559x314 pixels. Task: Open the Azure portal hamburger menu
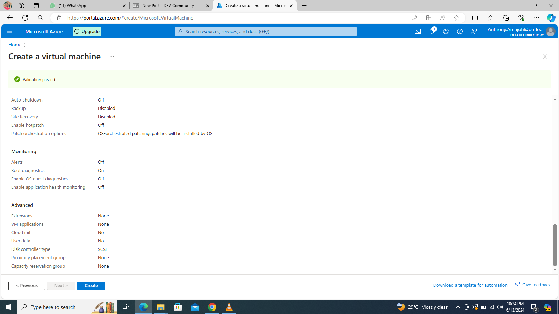[10, 31]
